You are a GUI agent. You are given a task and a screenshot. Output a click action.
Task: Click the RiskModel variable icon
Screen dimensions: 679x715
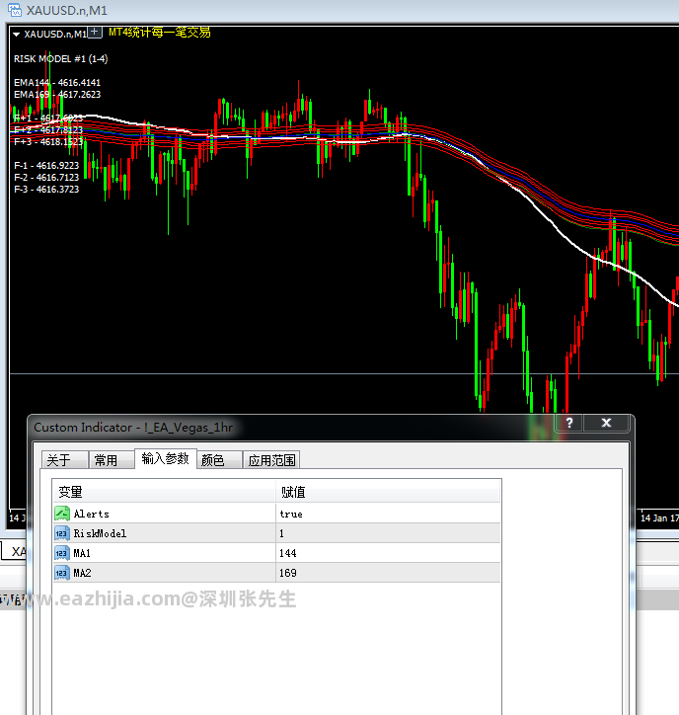(62, 533)
